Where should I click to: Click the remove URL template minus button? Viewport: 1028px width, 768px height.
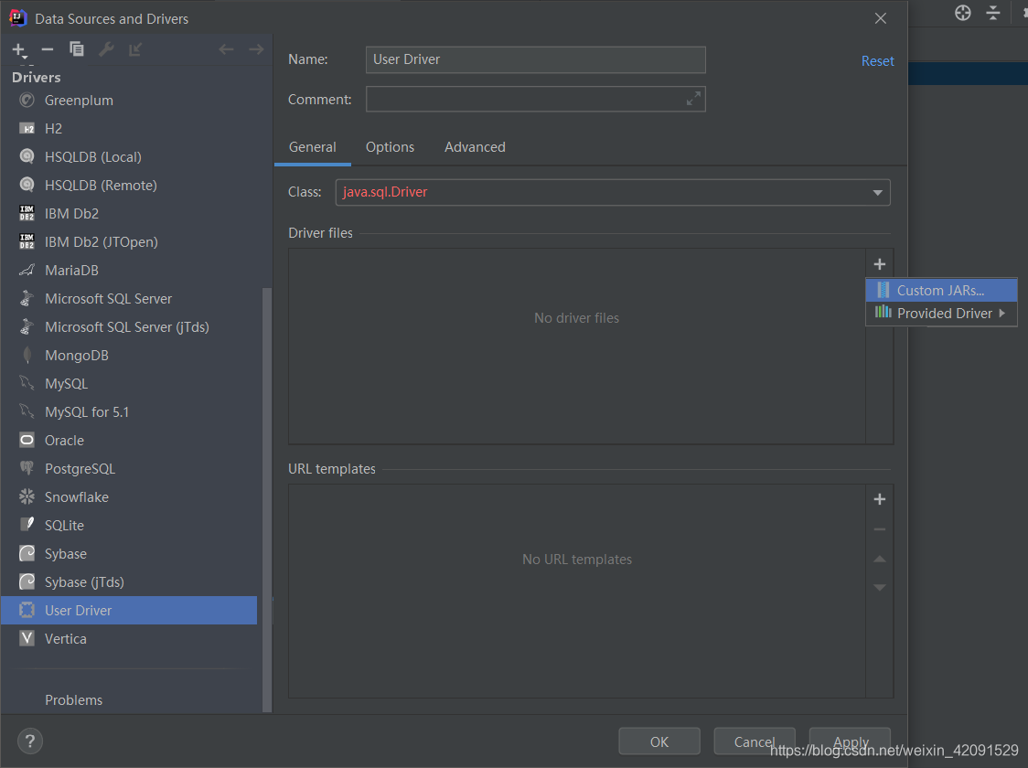[880, 528]
